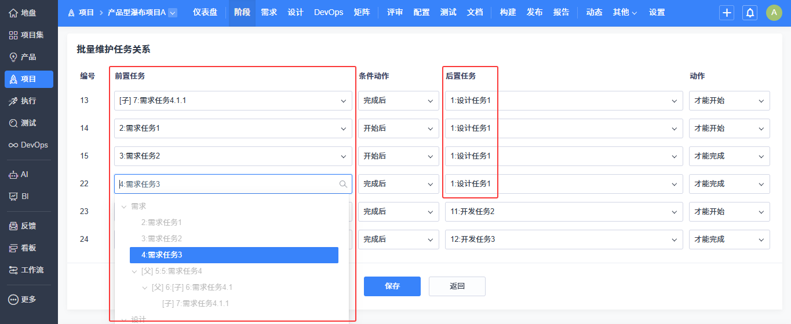This screenshot has width=791, height=324.
Task: Open 条件动作 dropdown in row 13
Action: coord(399,101)
